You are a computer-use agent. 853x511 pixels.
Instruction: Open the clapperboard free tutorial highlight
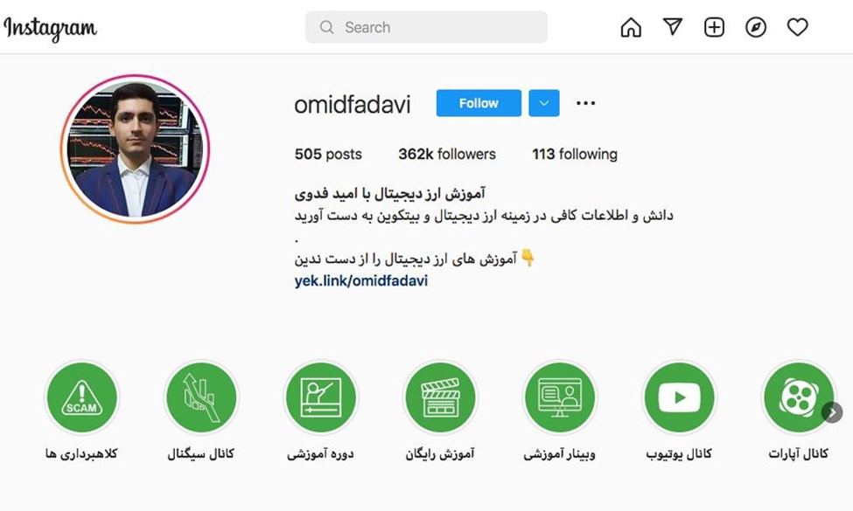coord(441,397)
